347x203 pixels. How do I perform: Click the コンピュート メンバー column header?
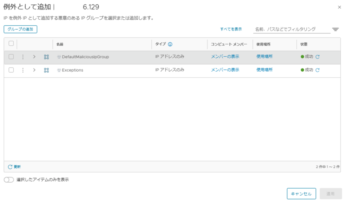coord(229,44)
